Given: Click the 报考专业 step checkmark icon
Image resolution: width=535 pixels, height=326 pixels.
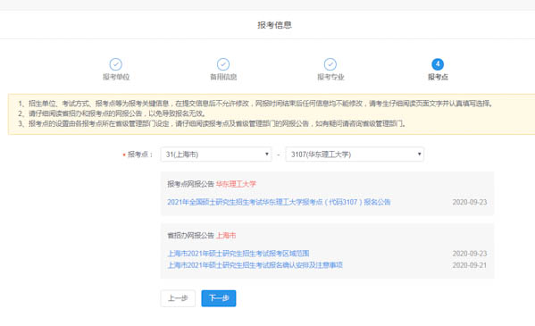Looking at the screenshot, I should coord(330,64).
